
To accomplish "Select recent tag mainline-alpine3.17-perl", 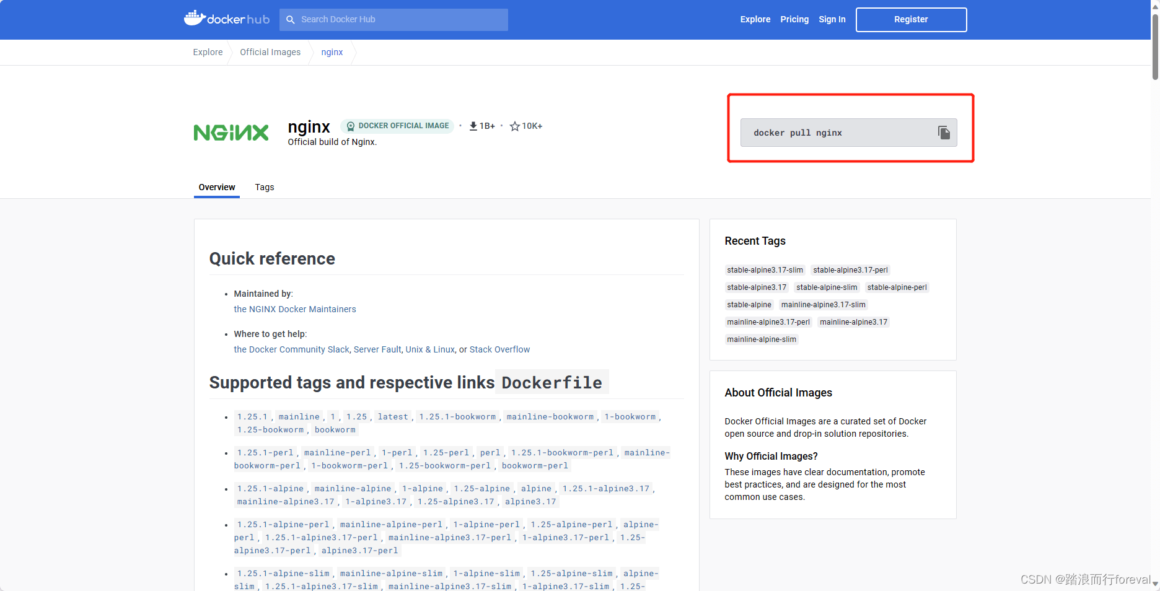I will pos(768,322).
